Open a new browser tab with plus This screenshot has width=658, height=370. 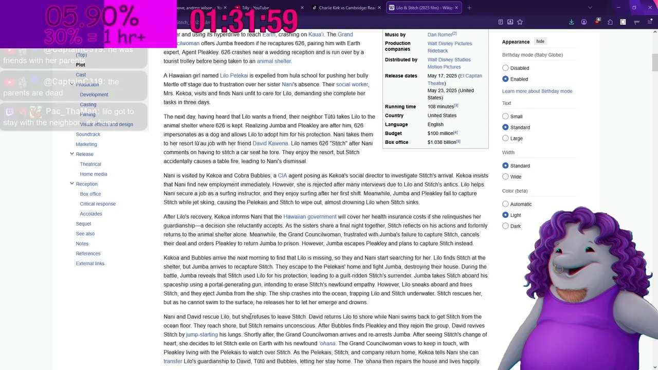(x=469, y=8)
